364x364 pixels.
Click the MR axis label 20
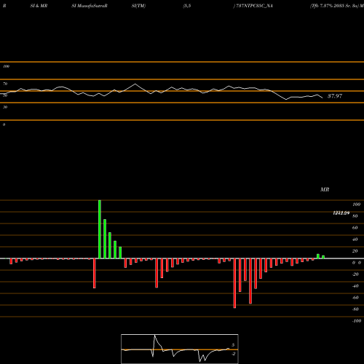pyautogui.click(x=355, y=251)
